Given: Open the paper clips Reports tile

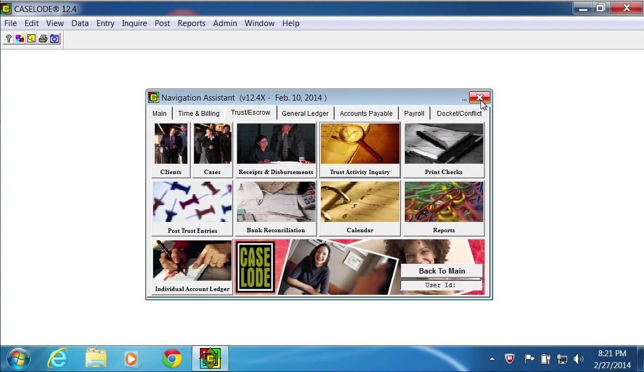Looking at the screenshot, I should 443,208.
